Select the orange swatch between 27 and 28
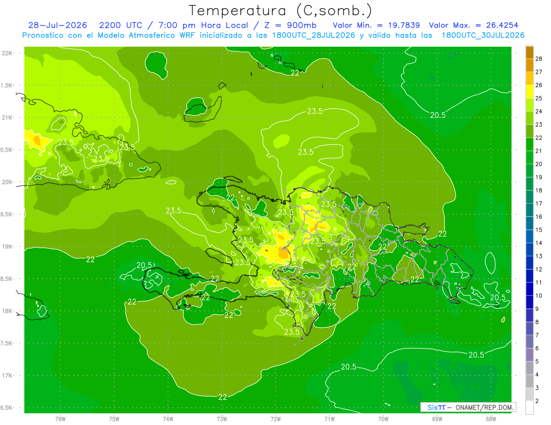Screen dimensions: 551x425 (x=529, y=65)
